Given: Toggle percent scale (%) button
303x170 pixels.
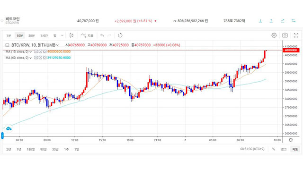Looking at the screenshot, I should (274, 149).
